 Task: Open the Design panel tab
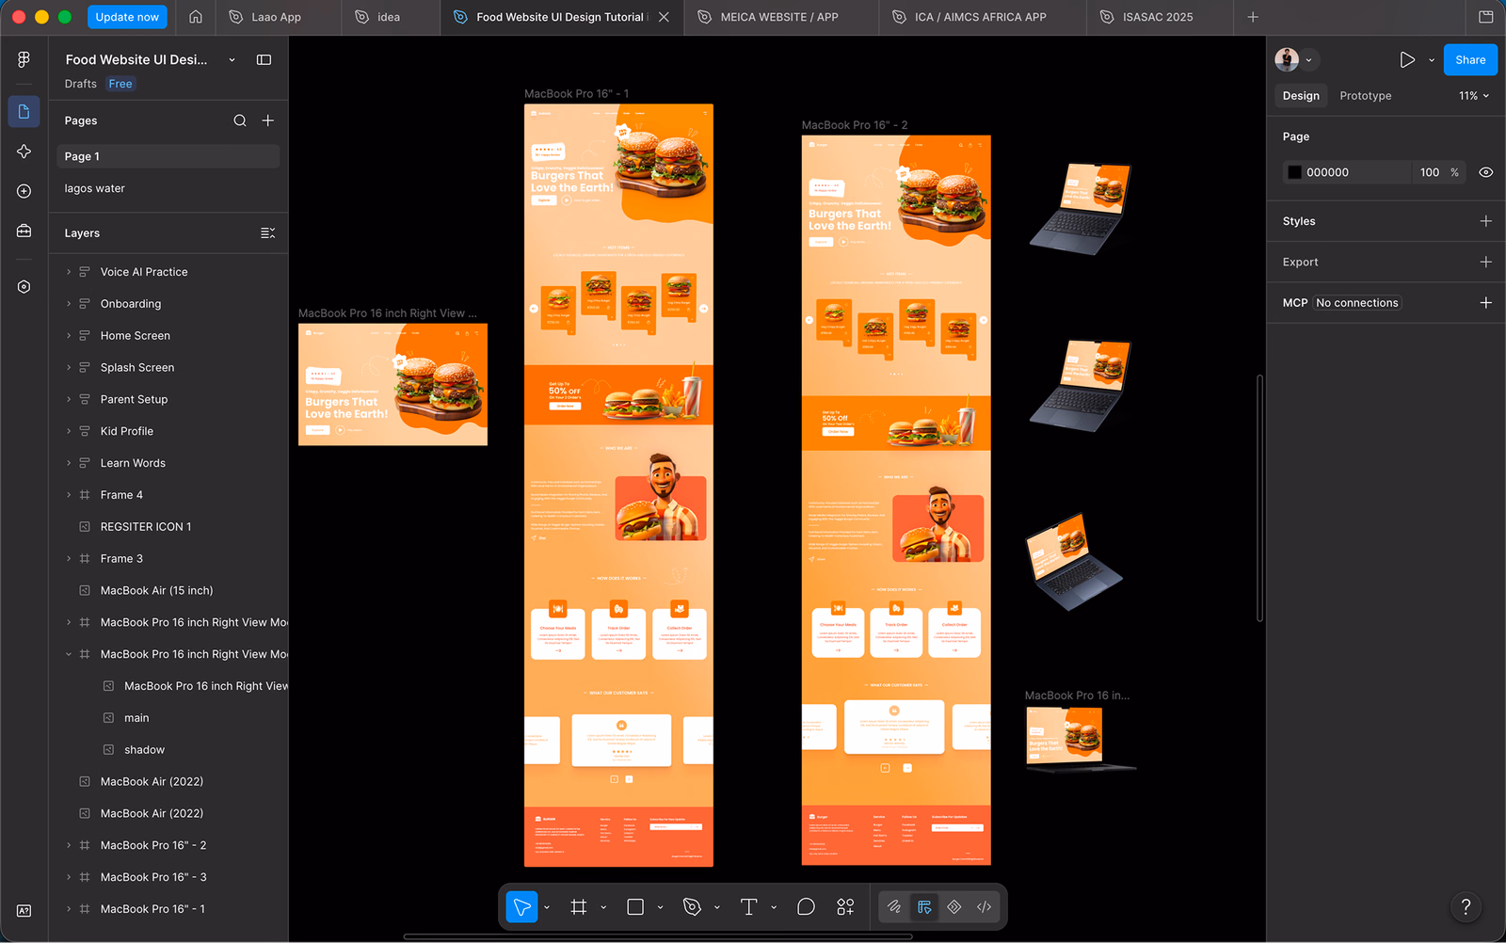coord(1301,96)
